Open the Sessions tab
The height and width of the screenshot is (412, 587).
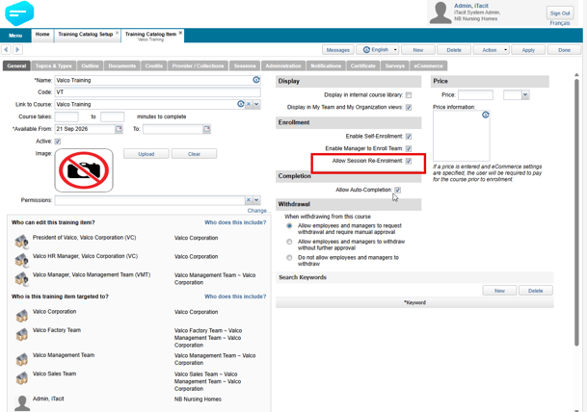click(x=245, y=65)
